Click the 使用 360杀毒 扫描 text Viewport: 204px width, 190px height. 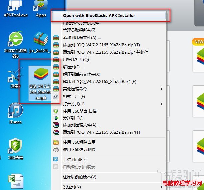[80, 111]
